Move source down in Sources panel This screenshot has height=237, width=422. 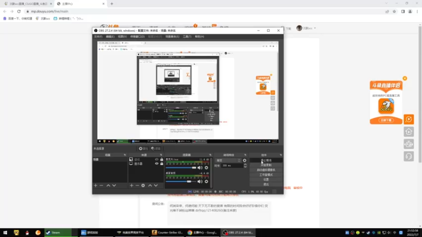[x=156, y=185]
